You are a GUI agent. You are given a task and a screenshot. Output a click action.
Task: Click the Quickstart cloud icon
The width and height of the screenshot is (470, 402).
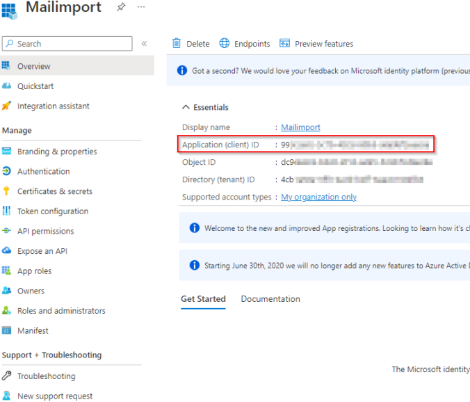pos(6,86)
